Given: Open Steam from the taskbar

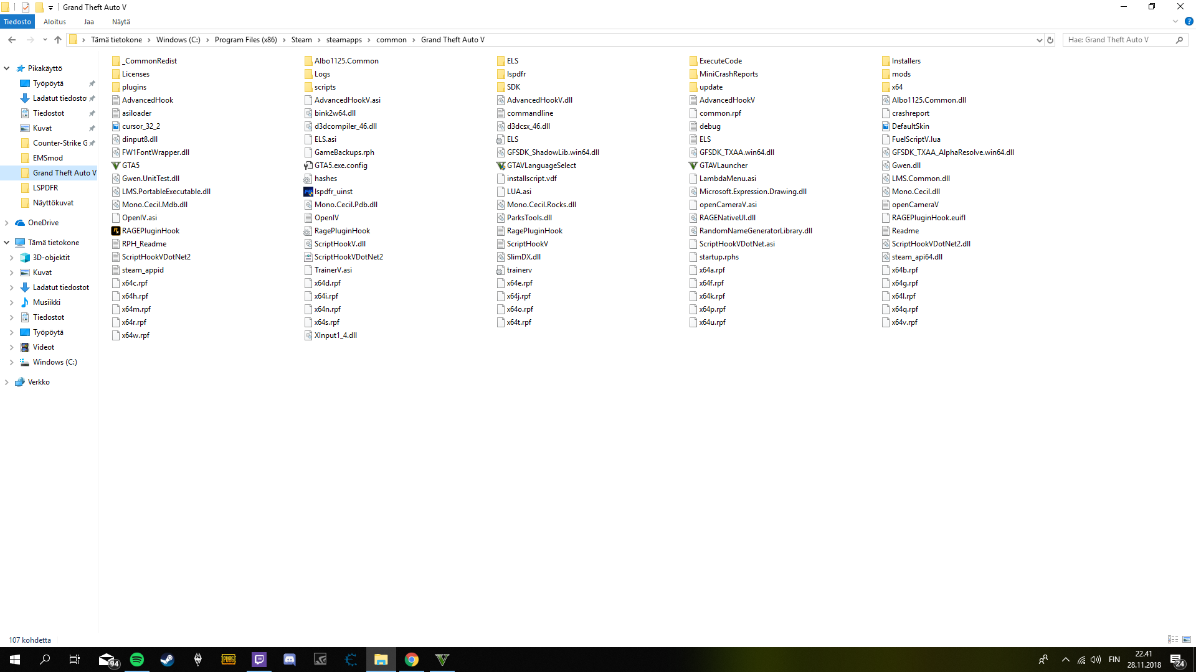Looking at the screenshot, I should pos(167,660).
